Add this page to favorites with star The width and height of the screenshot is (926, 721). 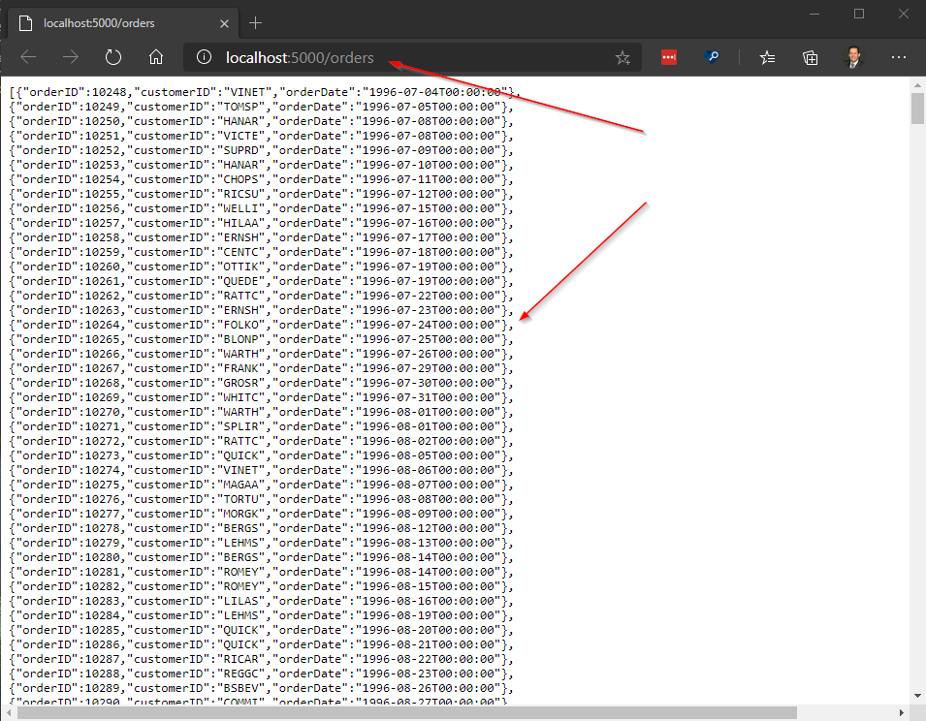(x=623, y=58)
